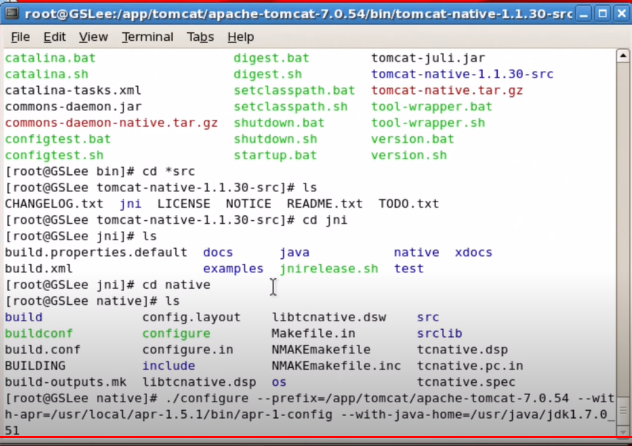Open the Help menu

(240, 37)
